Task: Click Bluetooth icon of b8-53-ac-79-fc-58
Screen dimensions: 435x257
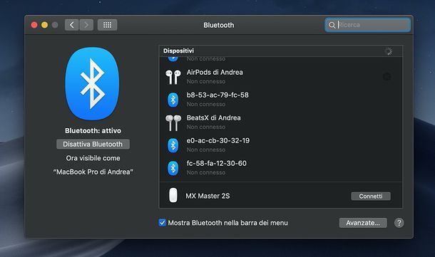Action: pyautogui.click(x=173, y=100)
